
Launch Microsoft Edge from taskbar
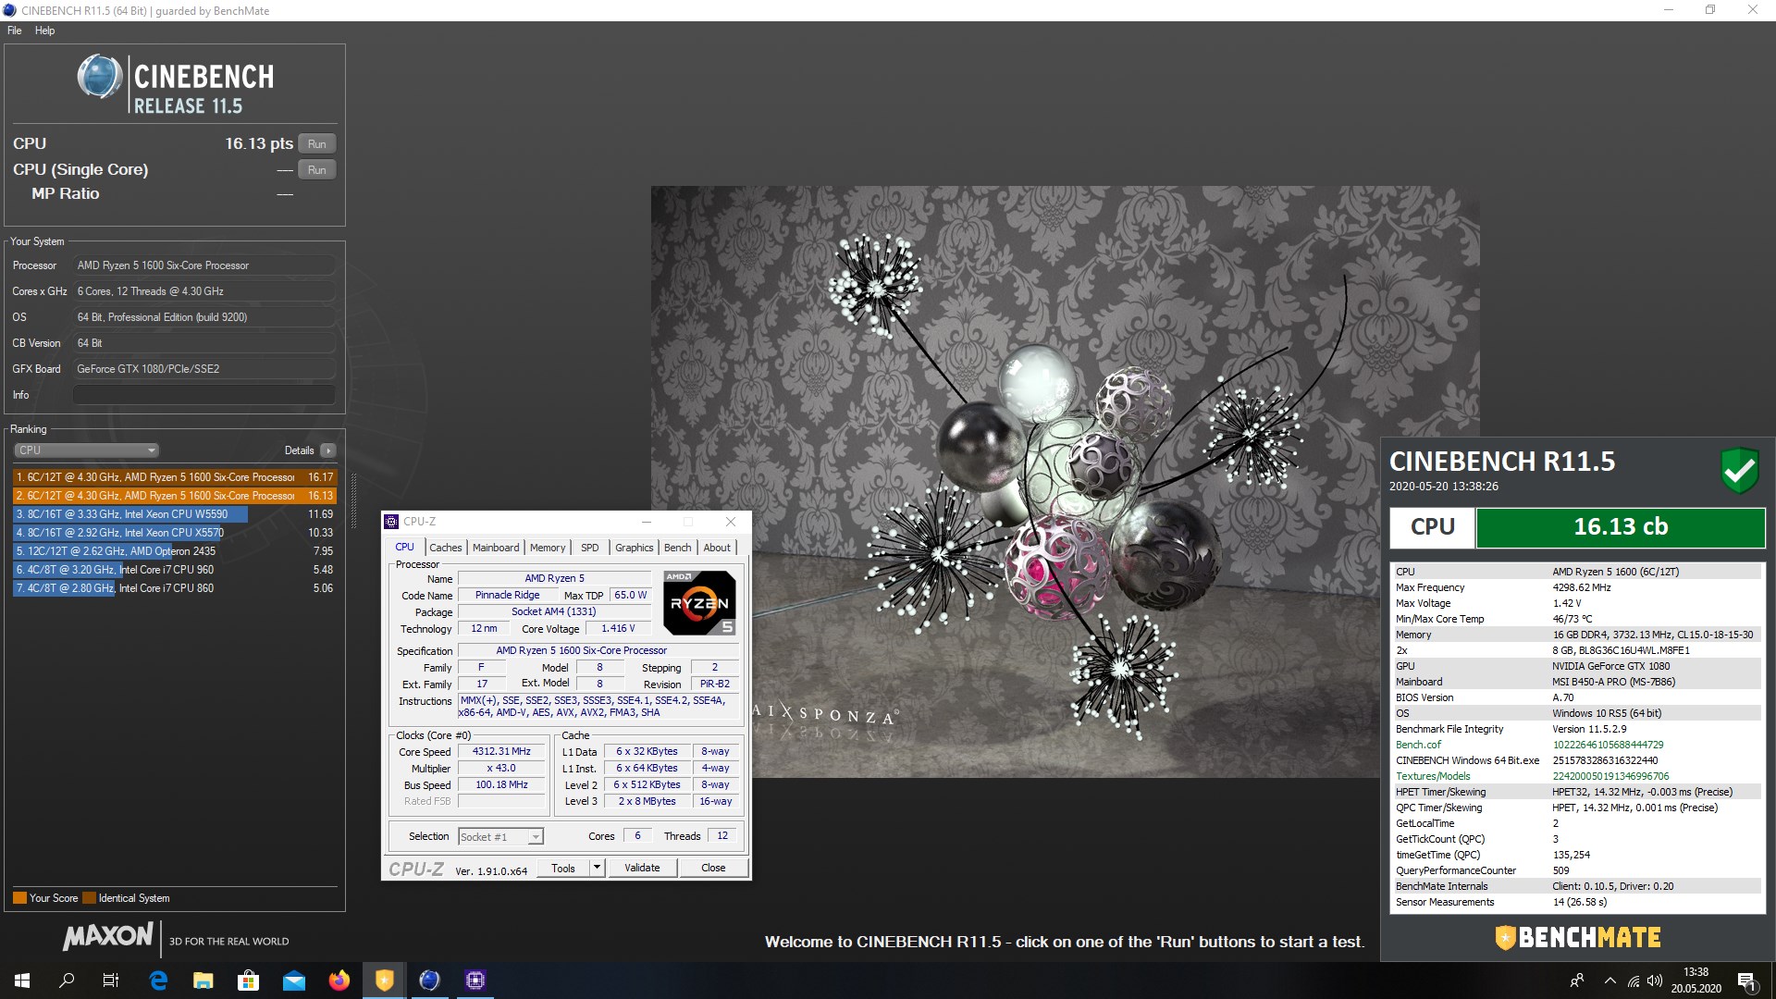pos(158,980)
